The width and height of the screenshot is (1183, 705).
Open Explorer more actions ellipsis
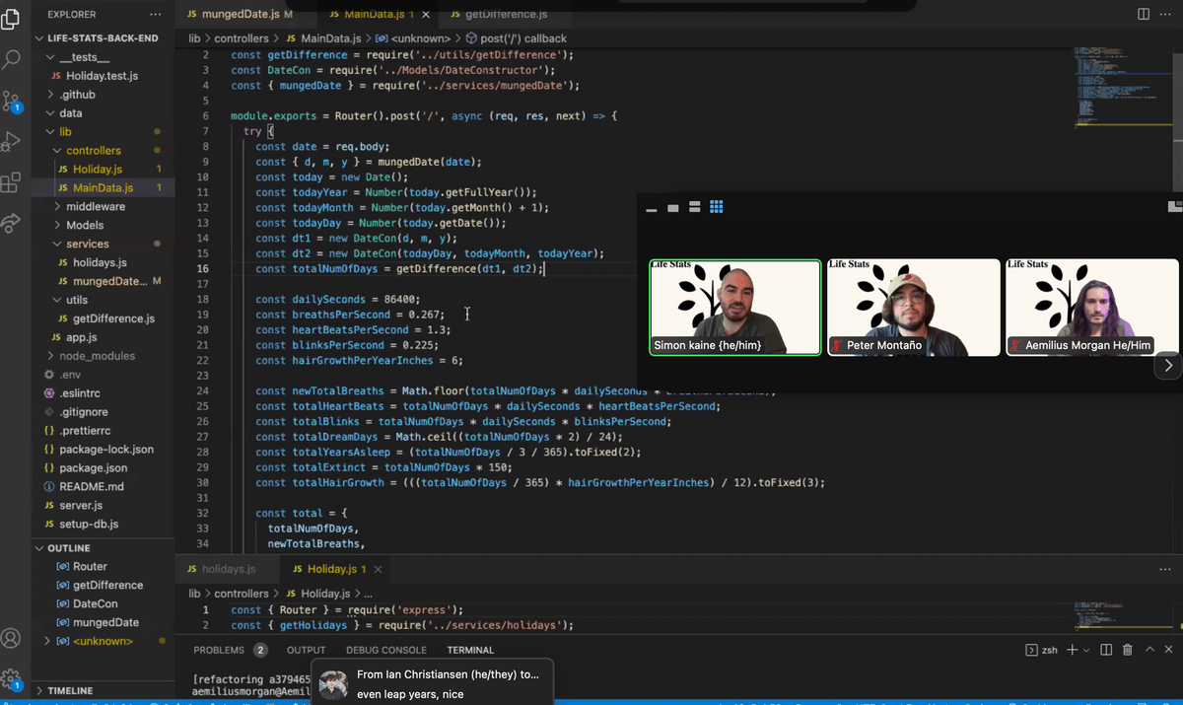pyautogui.click(x=155, y=15)
